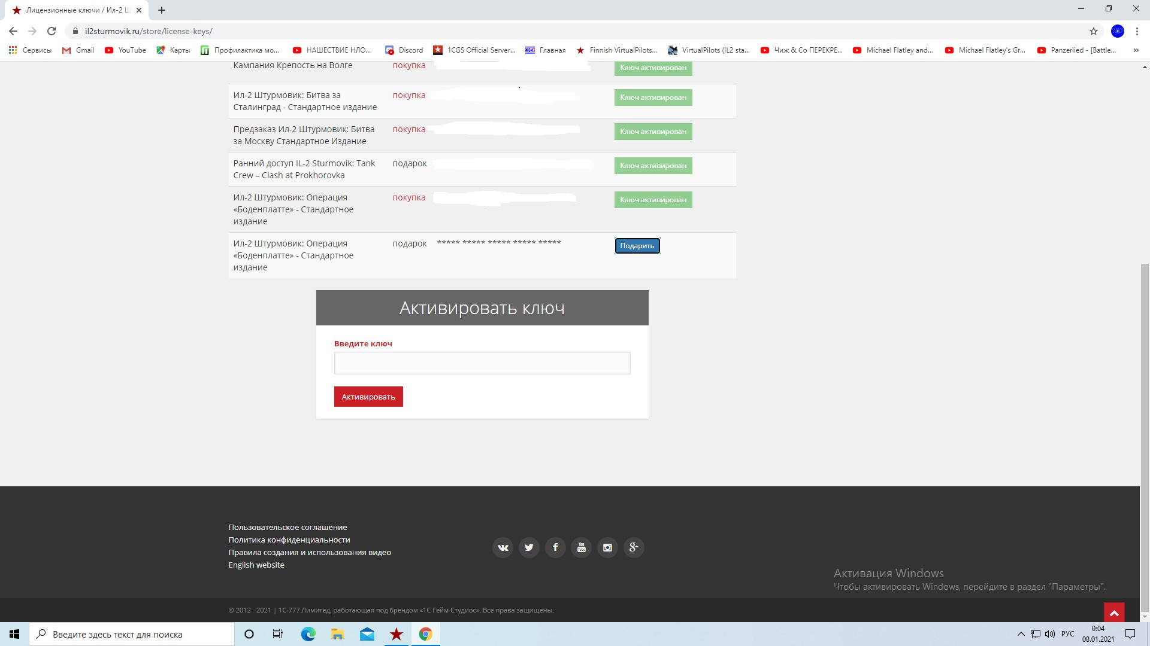Viewport: 1150px width, 646px height.
Task: Click the blue Подарить button
Action: (x=637, y=246)
